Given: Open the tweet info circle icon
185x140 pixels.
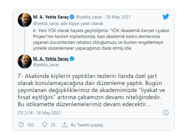Looking at the screenshot, I should 166,113.
